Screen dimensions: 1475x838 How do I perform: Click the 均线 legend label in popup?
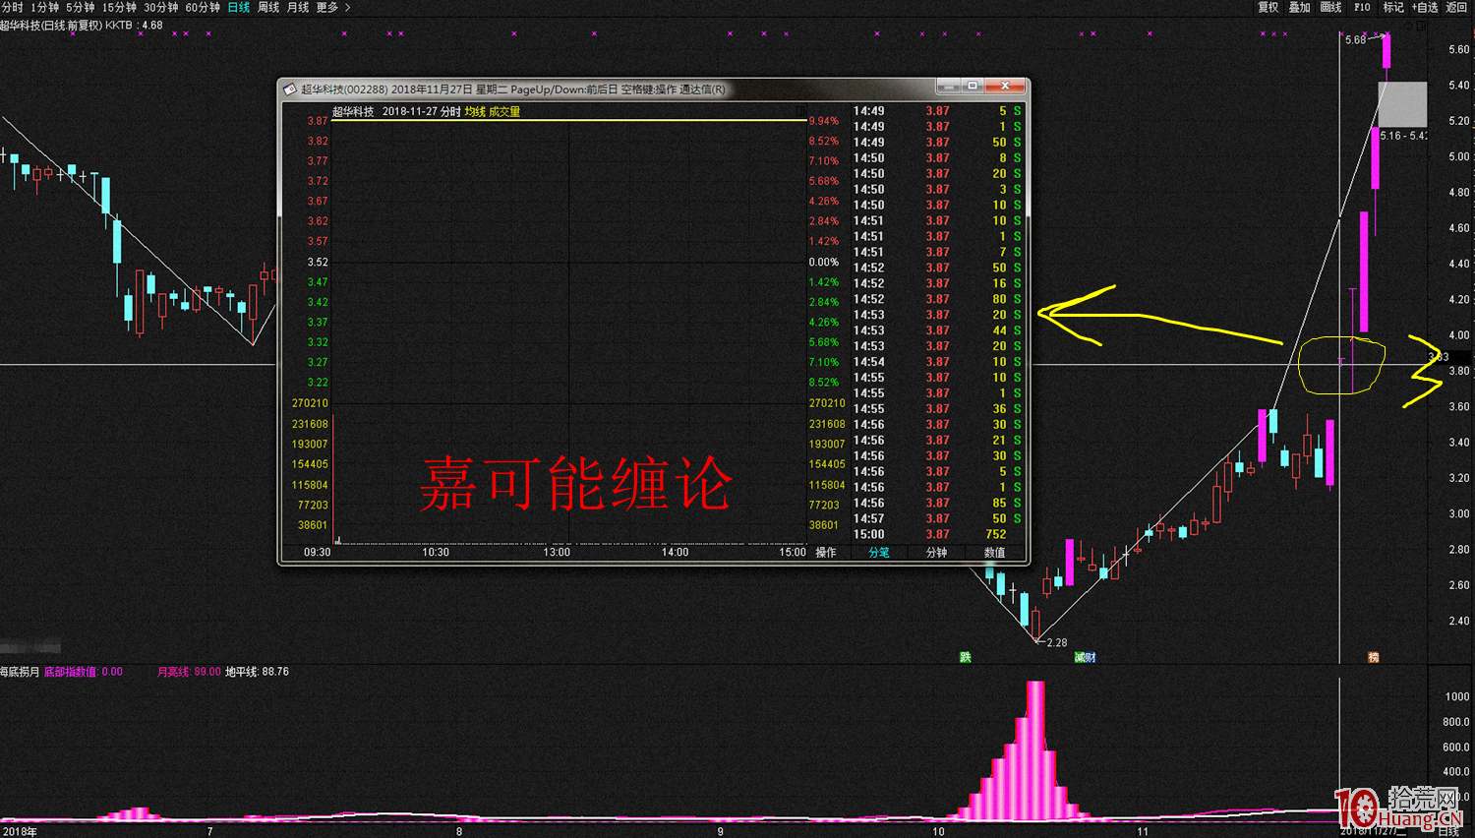[475, 112]
